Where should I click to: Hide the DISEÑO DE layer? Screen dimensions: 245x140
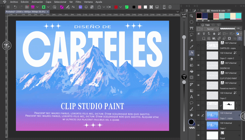coord(198,65)
